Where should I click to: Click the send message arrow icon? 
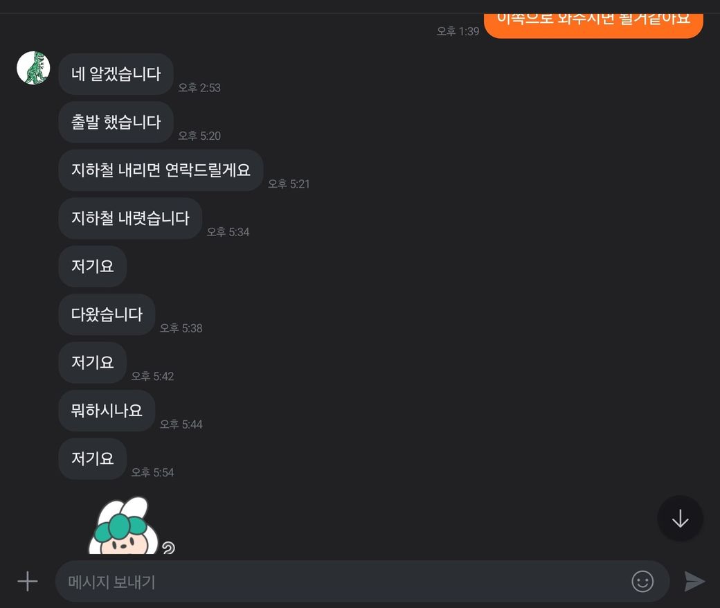coord(694,582)
